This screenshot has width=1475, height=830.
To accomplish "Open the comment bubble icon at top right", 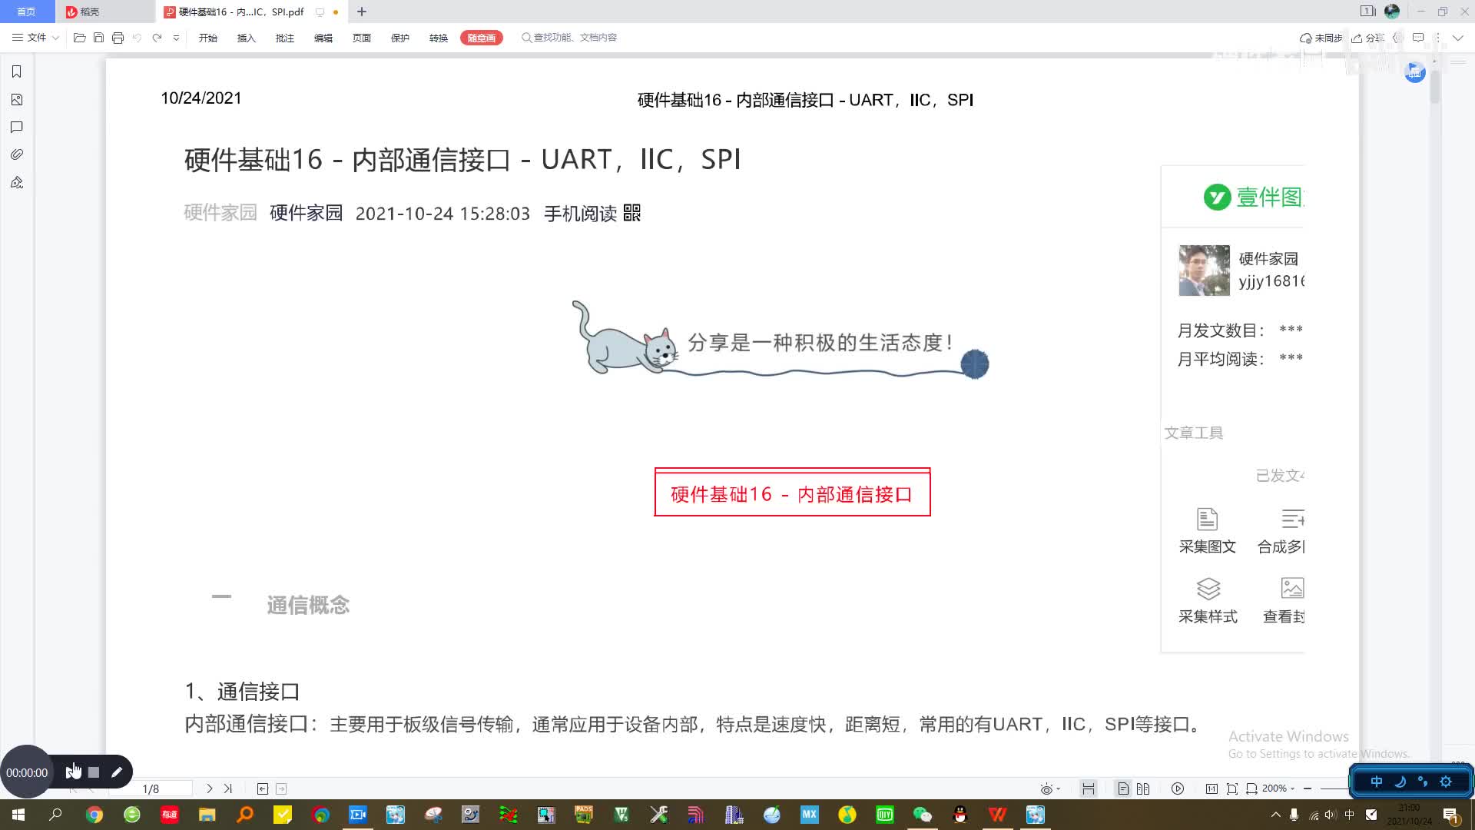I will [1418, 38].
